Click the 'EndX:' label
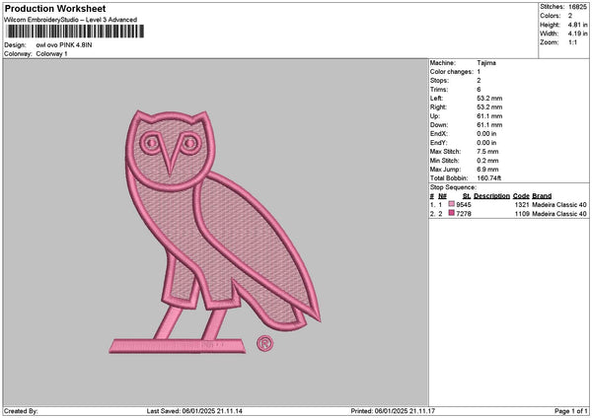Image resolution: width=592 pixels, height=418 pixels. pos(439,134)
